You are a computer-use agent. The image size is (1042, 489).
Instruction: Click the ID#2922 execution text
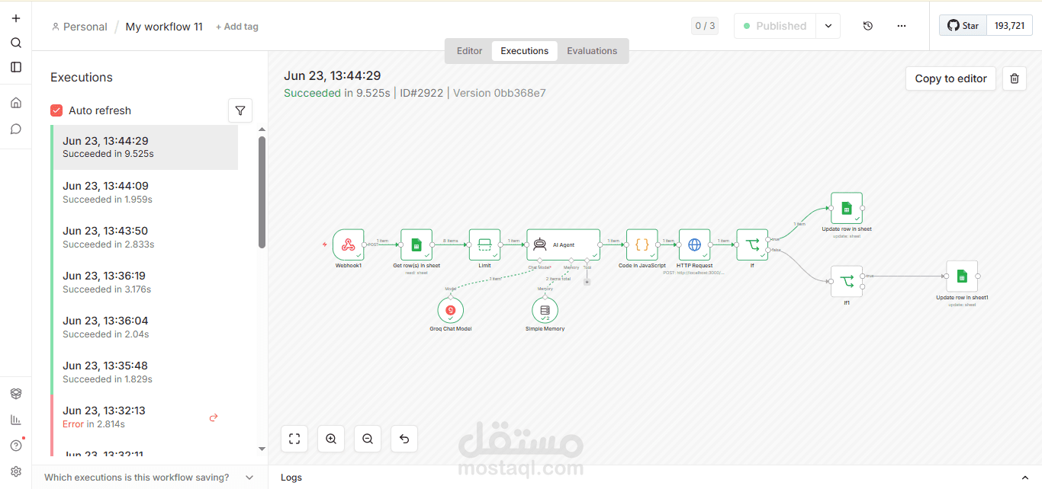point(421,93)
